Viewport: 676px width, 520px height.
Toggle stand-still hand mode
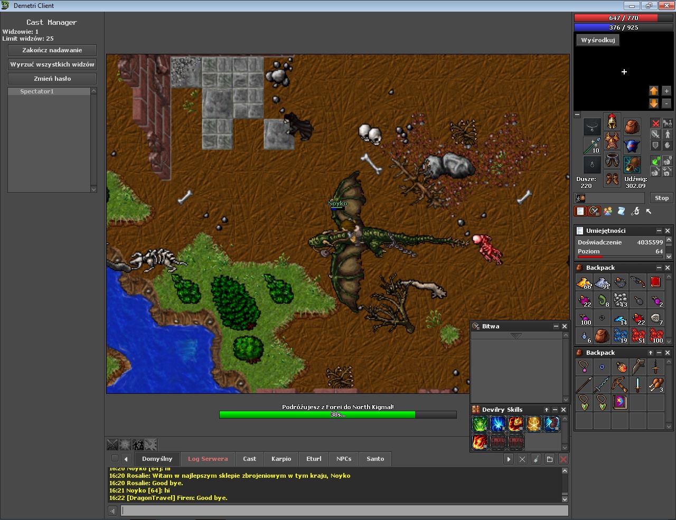point(668,145)
